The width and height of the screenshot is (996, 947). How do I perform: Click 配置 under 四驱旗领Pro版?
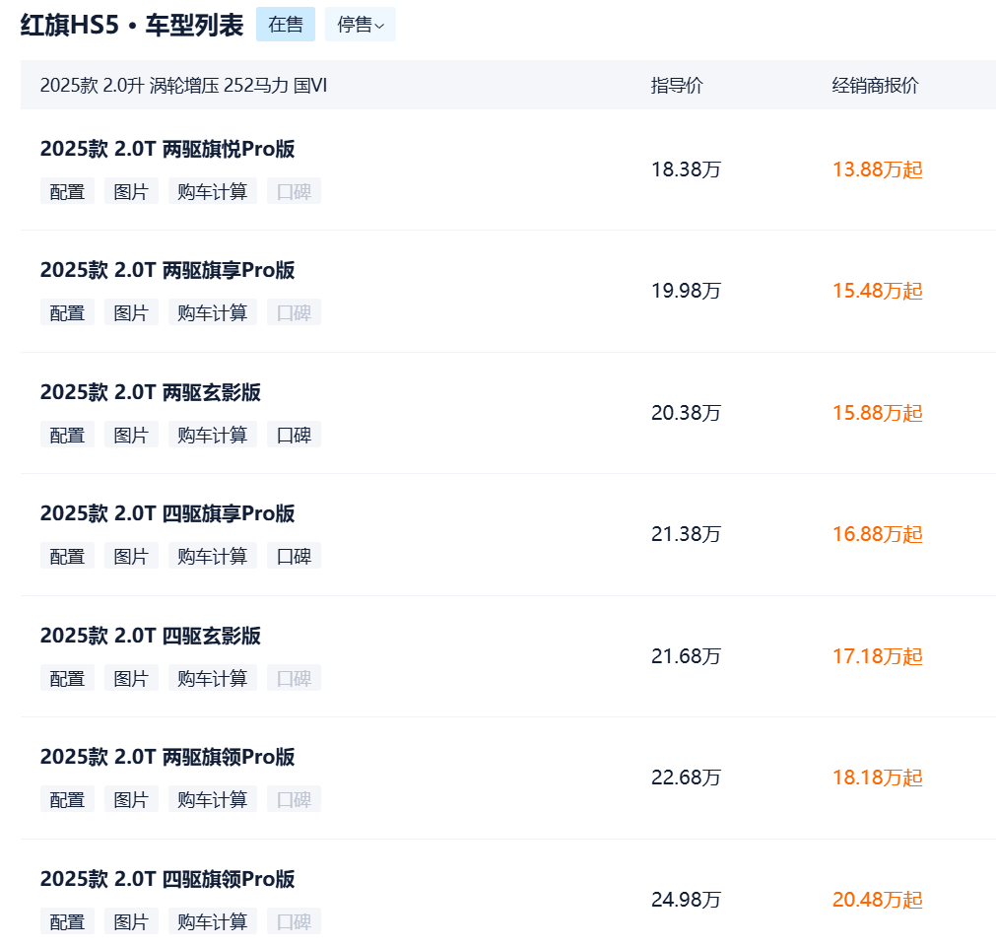[x=67, y=921]
